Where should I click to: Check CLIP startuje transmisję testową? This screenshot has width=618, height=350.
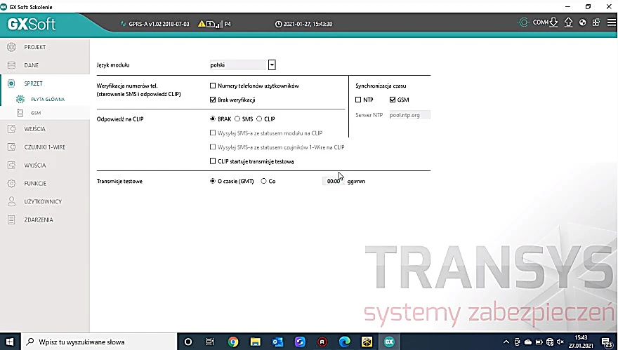pos(213,161)
